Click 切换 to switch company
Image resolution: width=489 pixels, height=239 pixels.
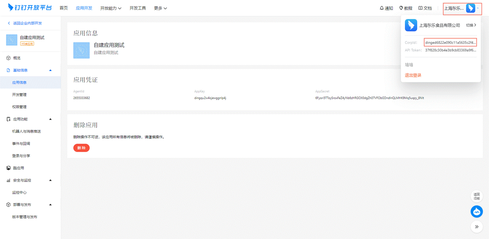pyautogui.click(x=471, y=25)
